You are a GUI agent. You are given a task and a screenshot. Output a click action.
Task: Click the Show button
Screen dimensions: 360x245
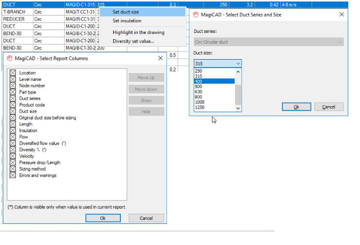(146, 100)
